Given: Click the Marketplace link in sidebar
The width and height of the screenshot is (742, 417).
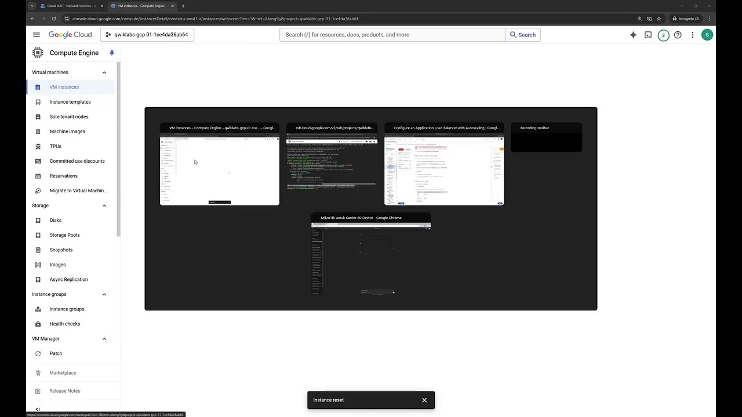Looking at the screenshot, I should click(x=63, y=373).
